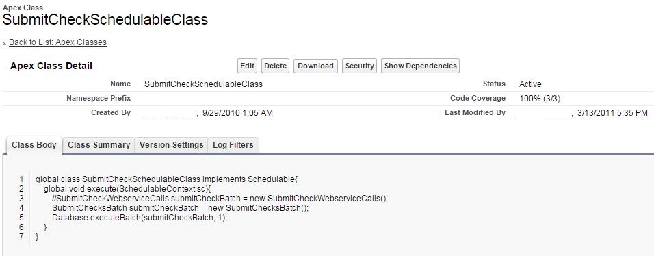Download the Apex class
Viewport: 654px width, 256px height.
coord(315,66)
